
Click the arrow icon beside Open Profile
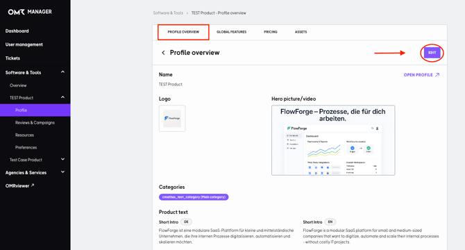pyautogui.click(x=437, y=75)
